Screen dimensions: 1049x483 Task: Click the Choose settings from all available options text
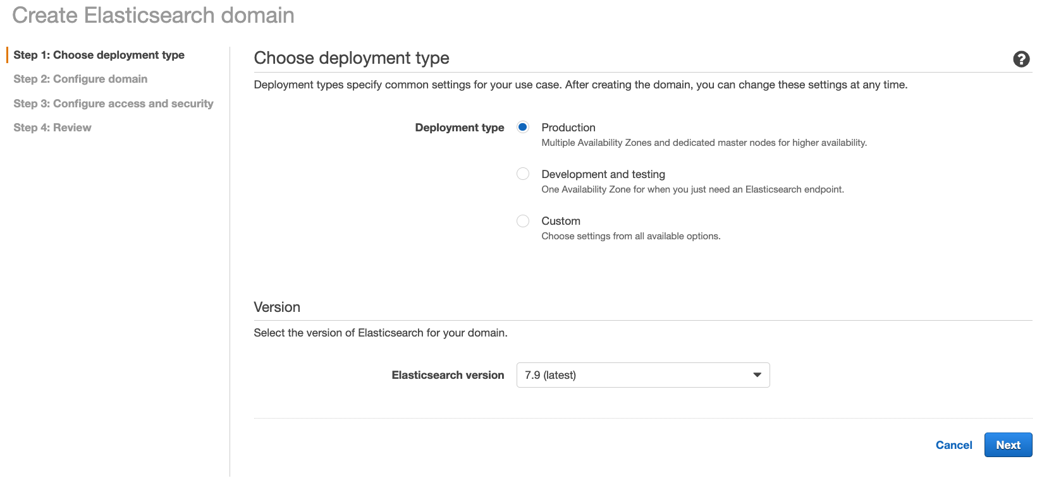tap(631, 236)
